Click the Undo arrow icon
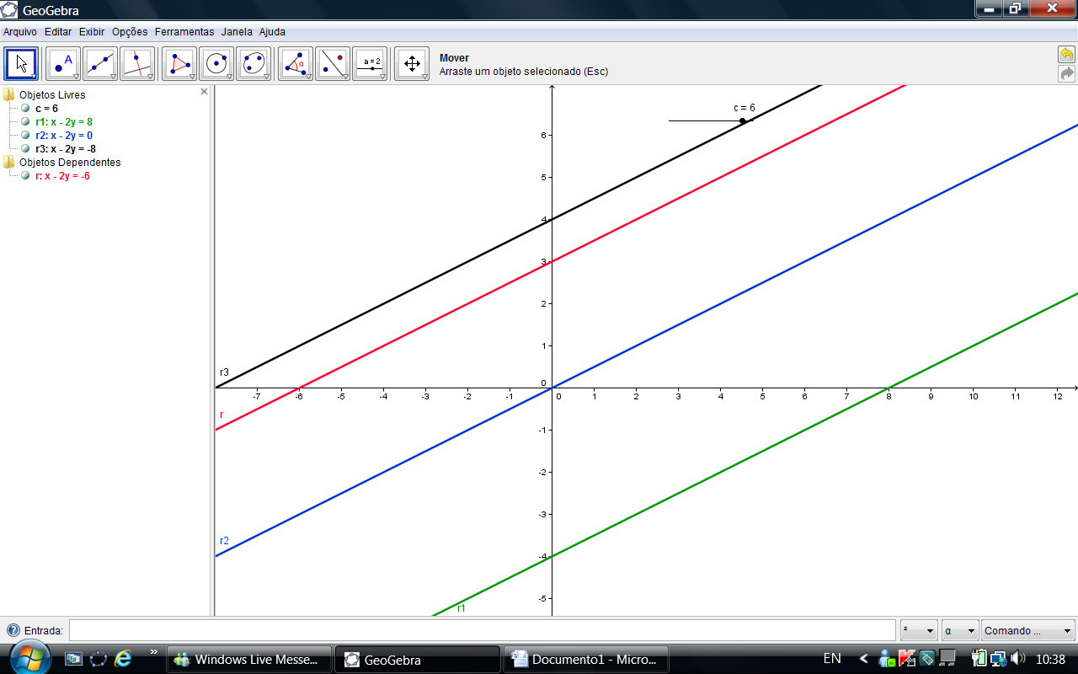 (x=1066, y=55)
